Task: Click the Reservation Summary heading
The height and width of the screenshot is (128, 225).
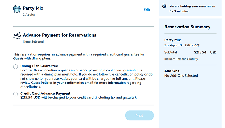Action: tap(187, 27)
